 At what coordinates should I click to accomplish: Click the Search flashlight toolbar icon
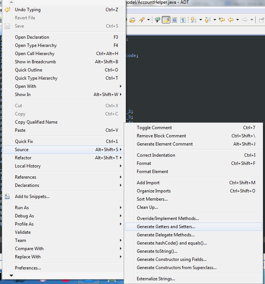142,20
